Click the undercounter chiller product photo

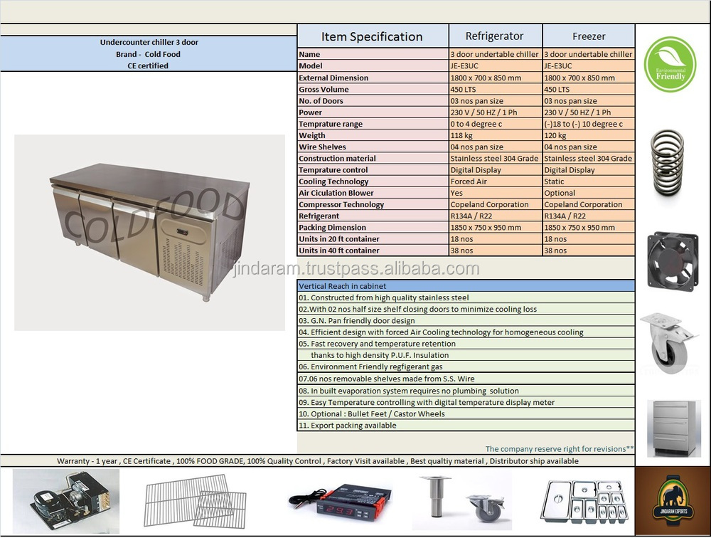pos(149,233)
